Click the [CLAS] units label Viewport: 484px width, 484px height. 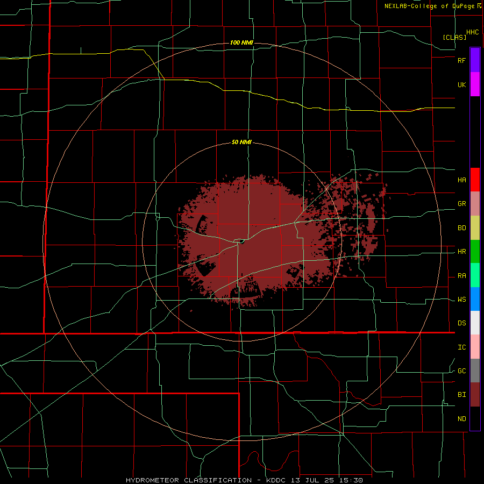click(454, 37)
